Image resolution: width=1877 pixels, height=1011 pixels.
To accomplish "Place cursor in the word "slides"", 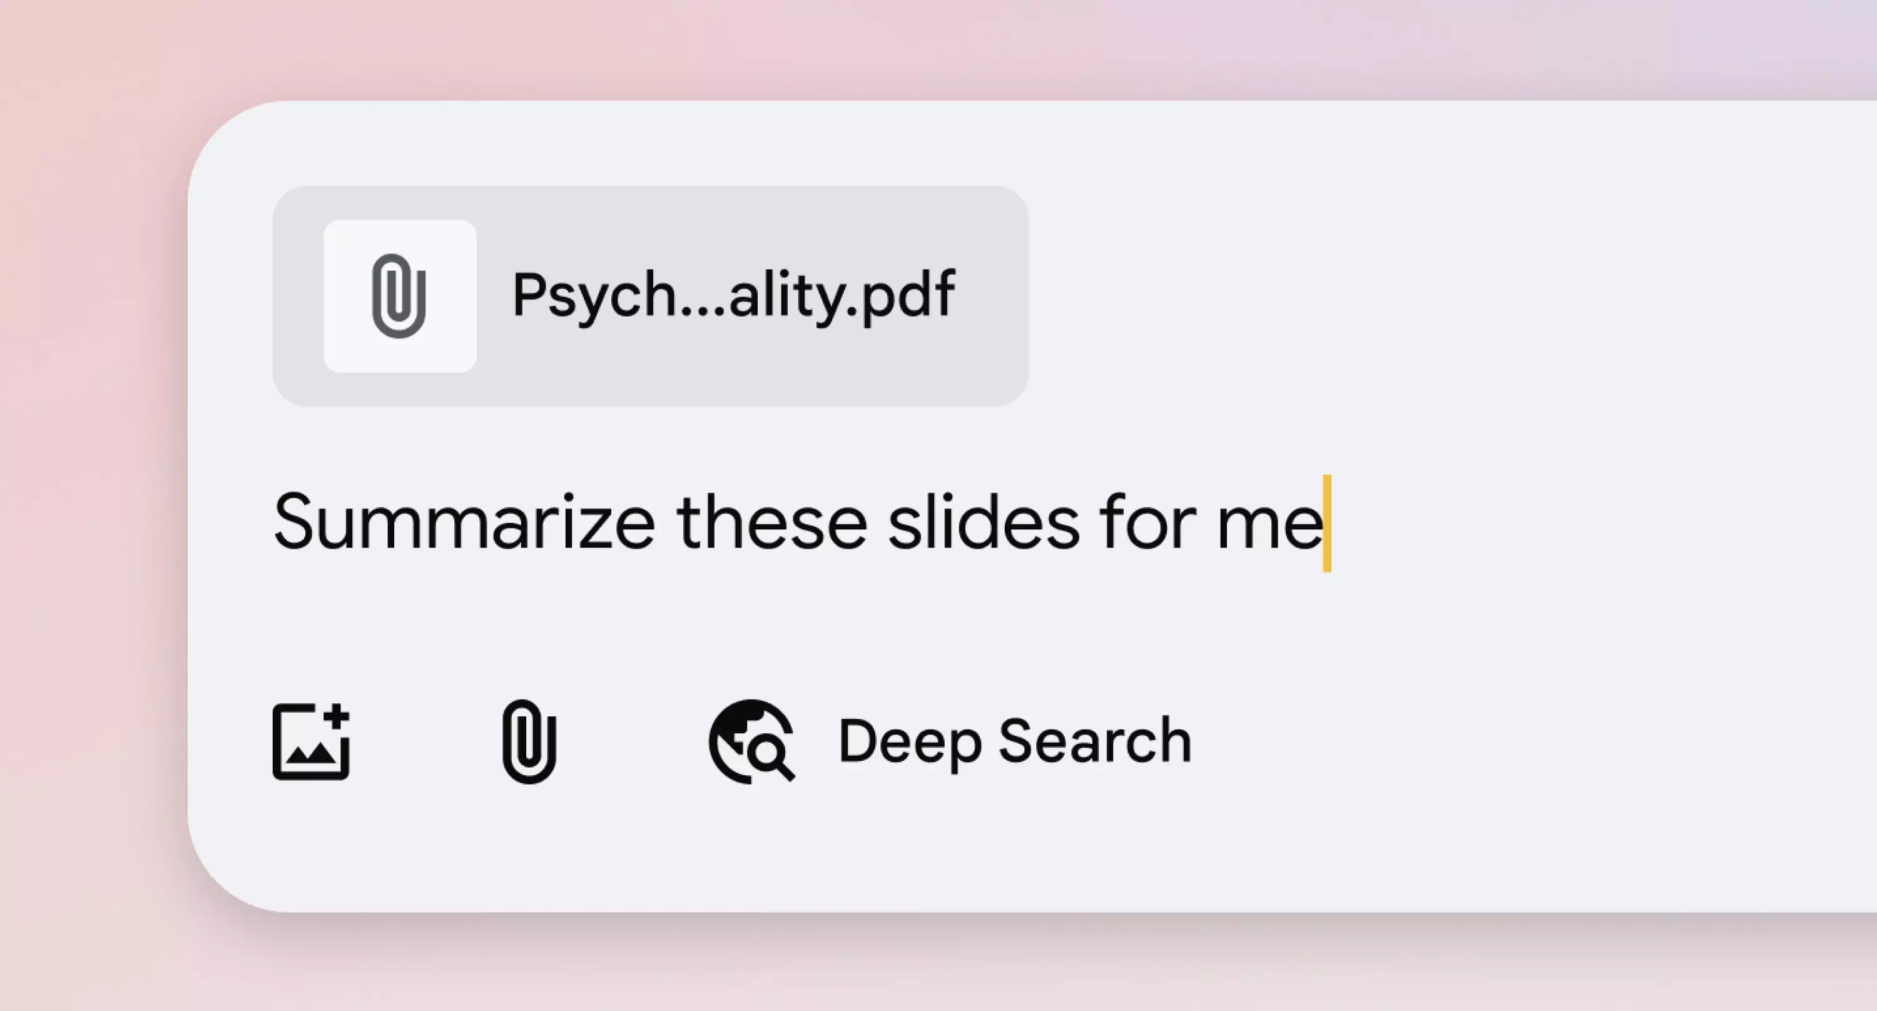I will tap(983, 523).
